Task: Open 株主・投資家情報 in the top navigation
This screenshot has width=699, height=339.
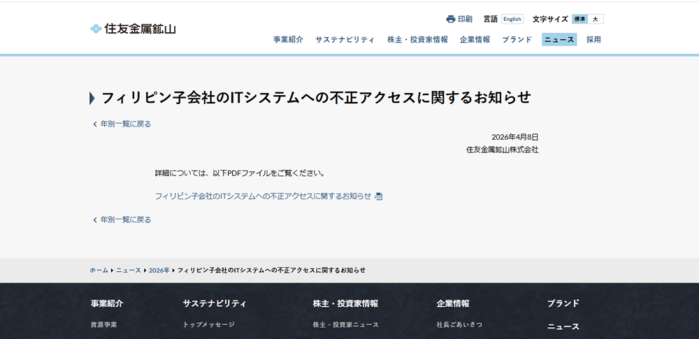Action: (x=417, y=40)
